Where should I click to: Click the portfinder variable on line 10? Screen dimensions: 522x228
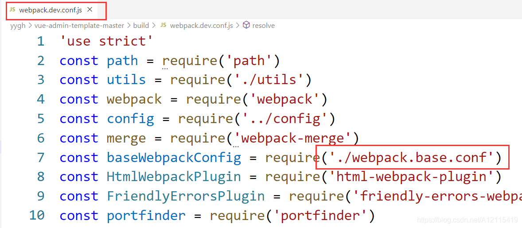146,216
